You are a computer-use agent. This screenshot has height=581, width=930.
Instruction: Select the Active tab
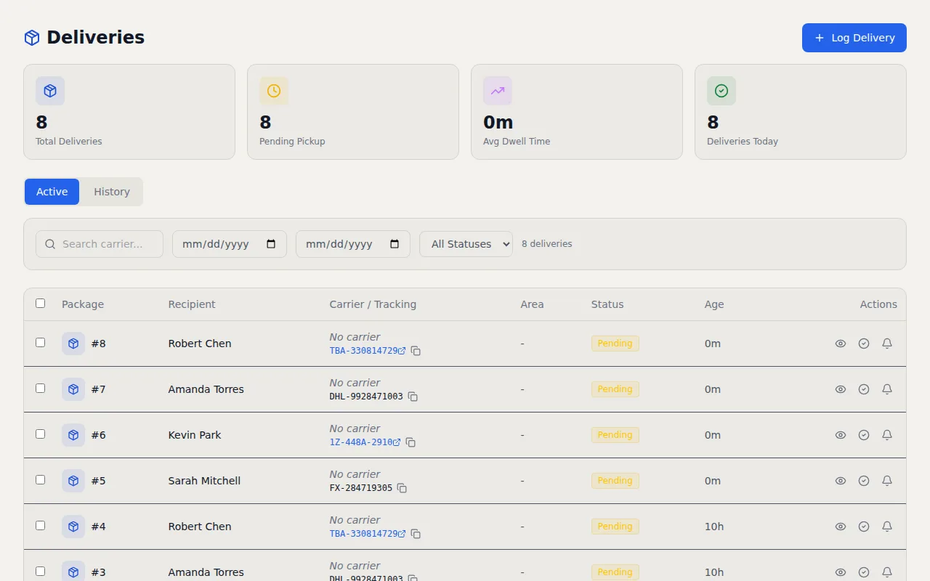coord(52,191)
